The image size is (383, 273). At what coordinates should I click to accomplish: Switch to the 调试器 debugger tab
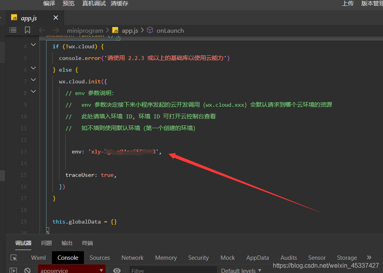[23, 243]
